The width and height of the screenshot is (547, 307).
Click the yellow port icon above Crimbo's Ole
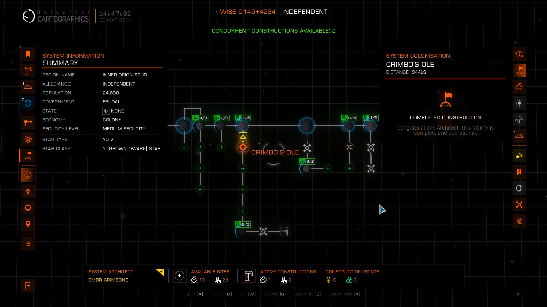[x=243, y=137]
